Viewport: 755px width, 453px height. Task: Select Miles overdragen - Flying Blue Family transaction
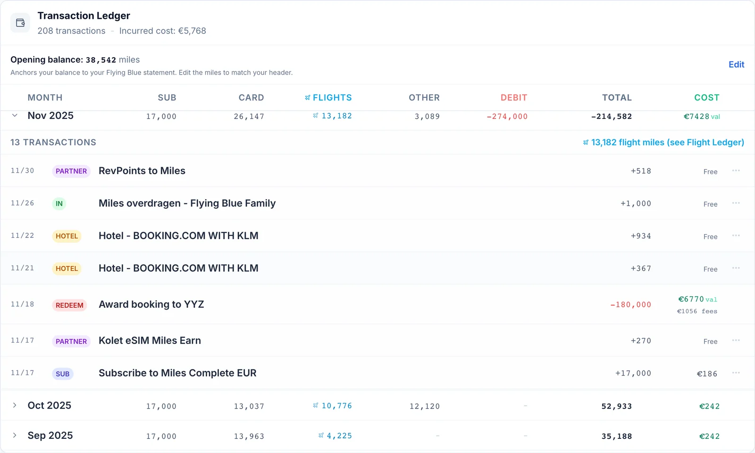[377, 203]
